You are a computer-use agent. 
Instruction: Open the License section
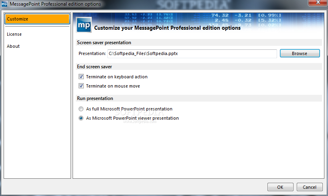[14, 34]
